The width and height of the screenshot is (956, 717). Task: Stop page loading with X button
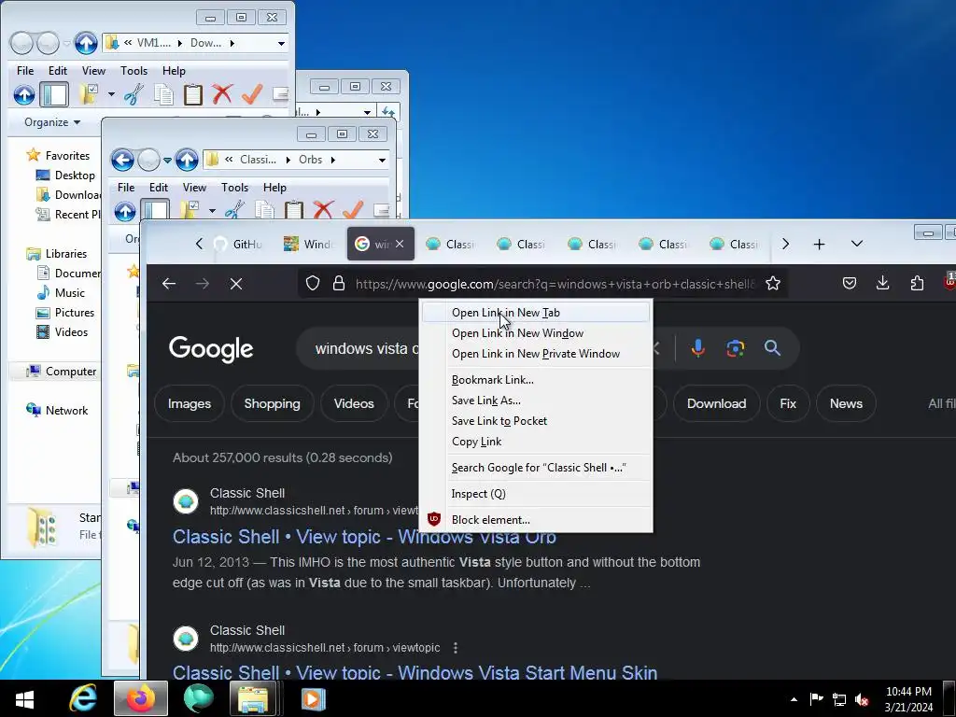(236, 284)
